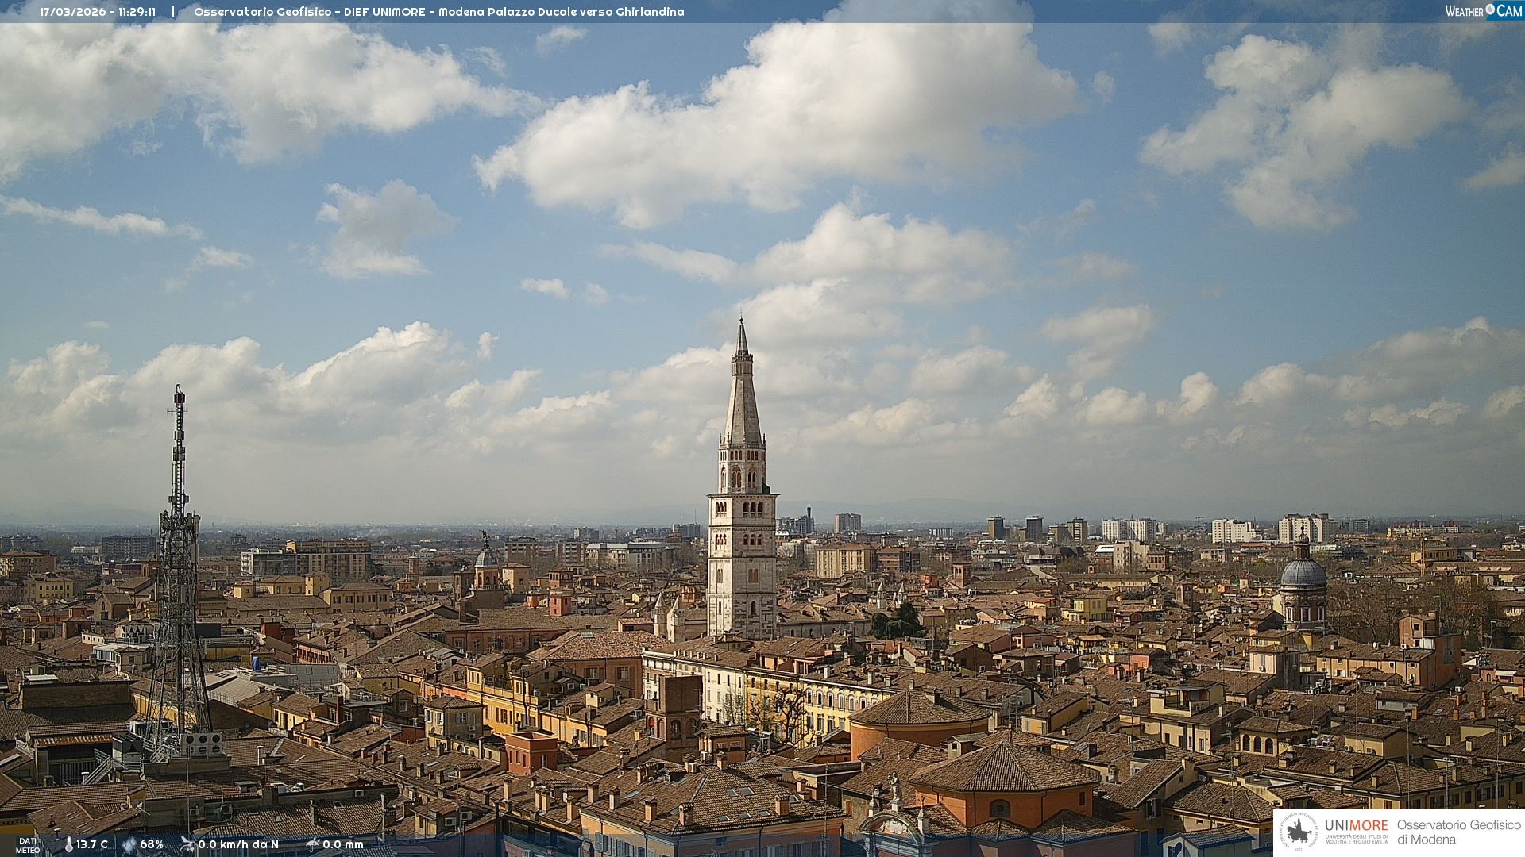The height and width of the screenshot is (857, 1525).
Task: Click the thermometer temperature icon
Action: [x=69, y=844]
